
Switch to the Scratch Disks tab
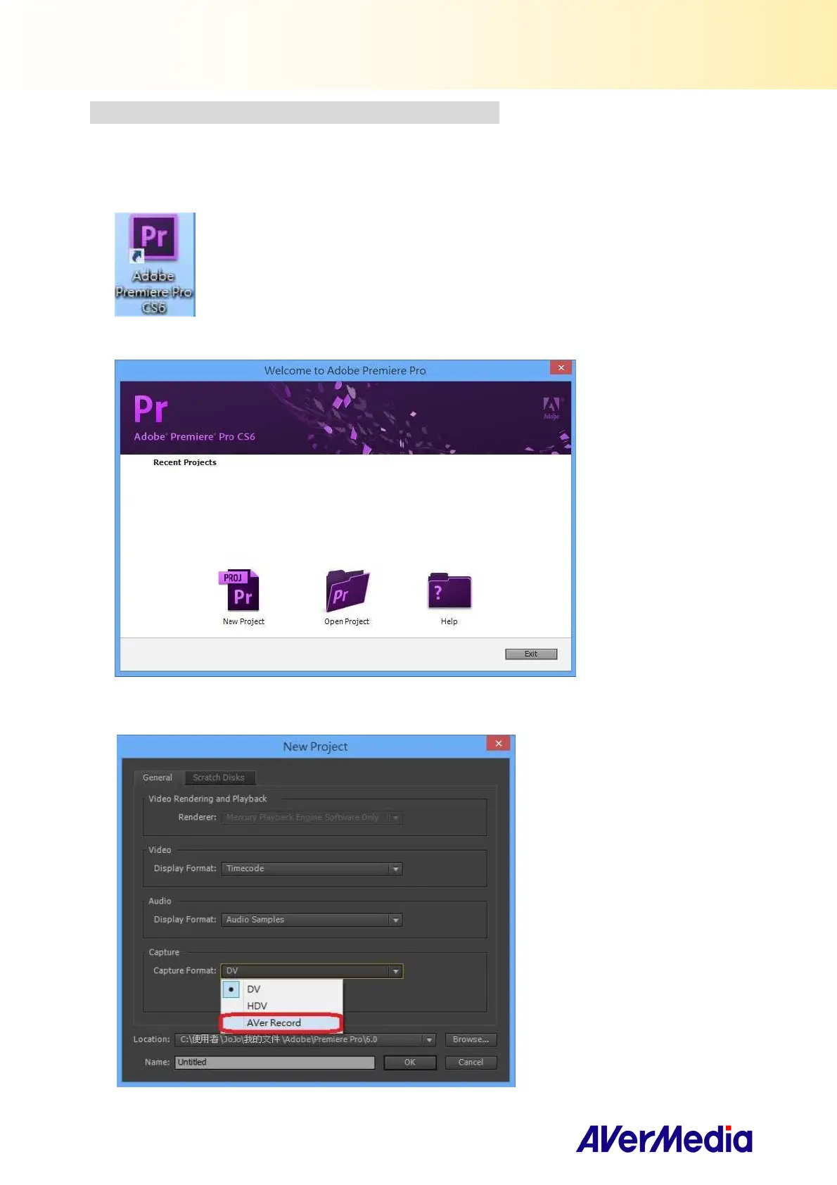(219, 778)
